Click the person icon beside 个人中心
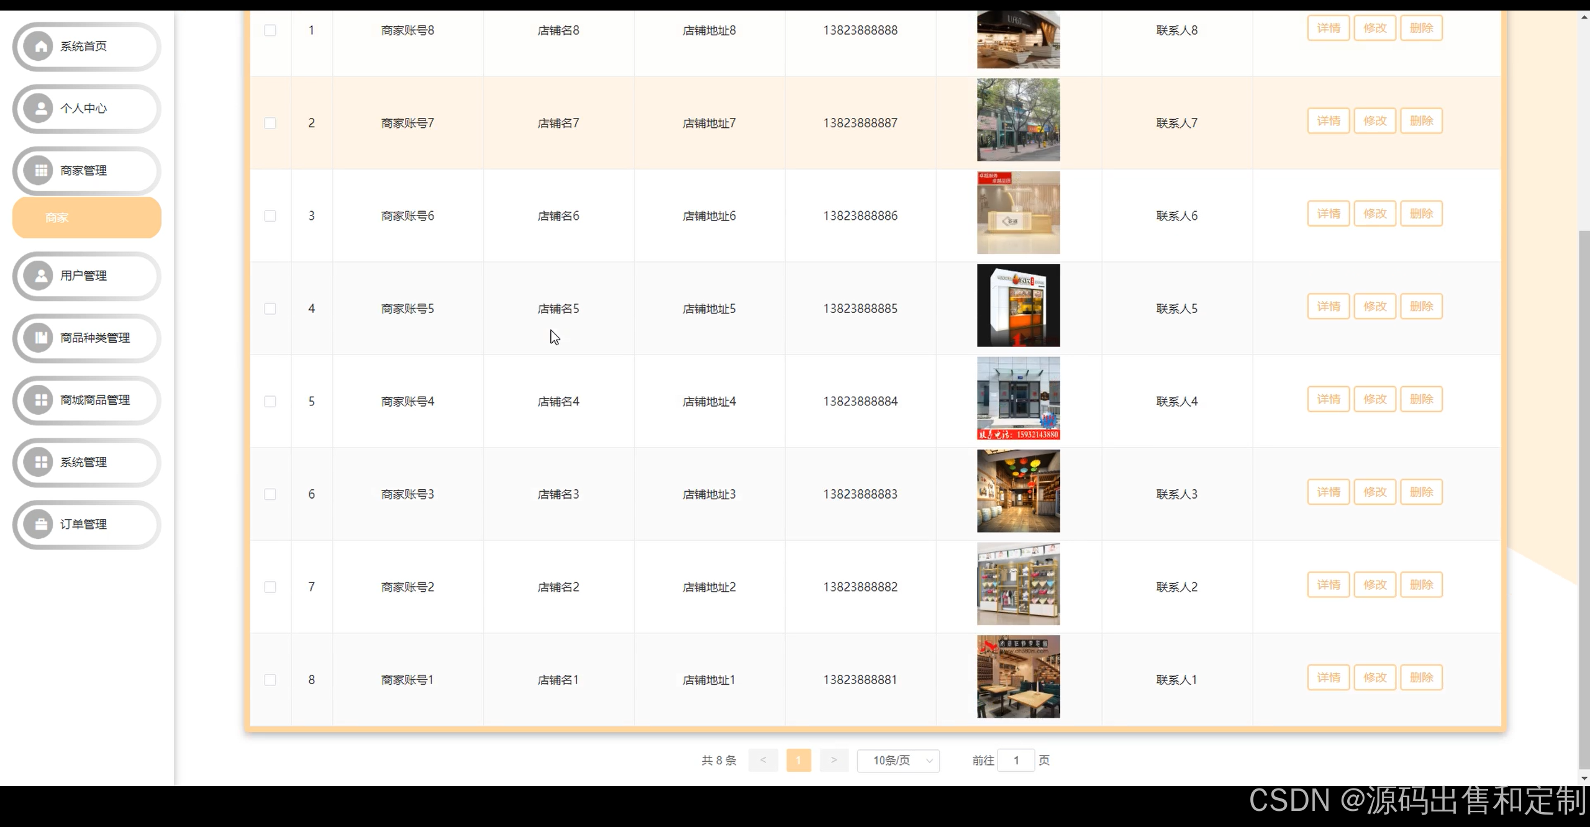This screenshot has height=827, width=1590. tap(40, 109)
